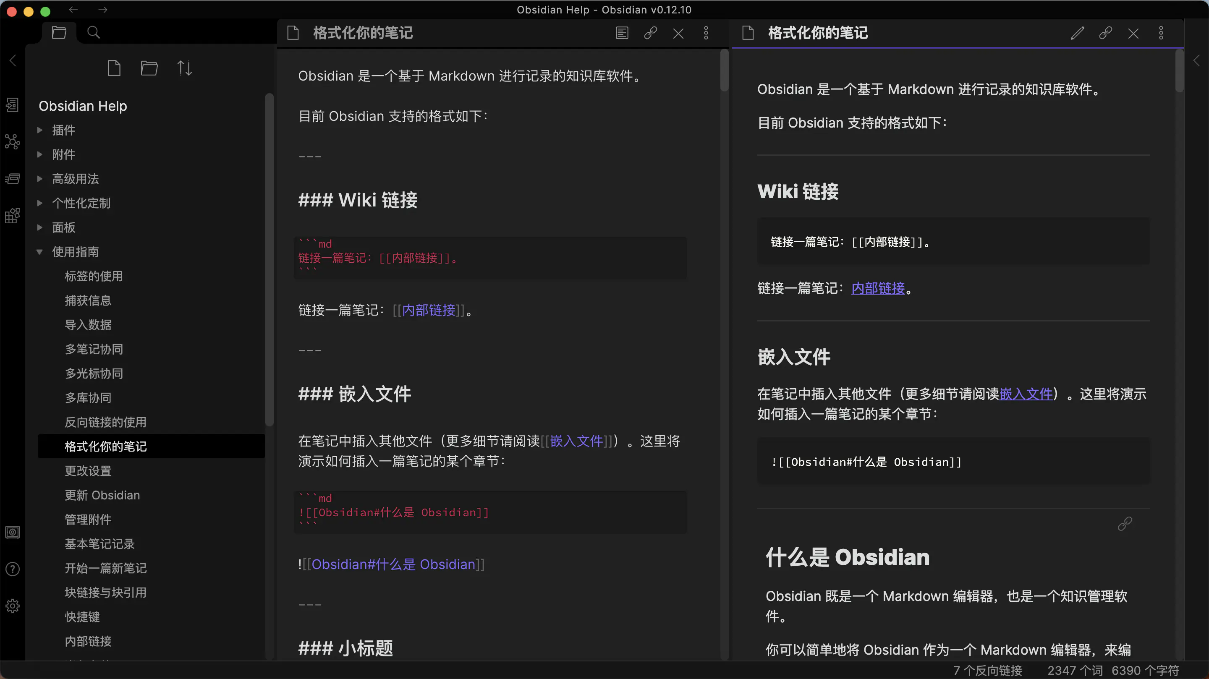The image size is (1209, 679).
Task: Open the help icon in ribbon
Action: pos(13,569)
